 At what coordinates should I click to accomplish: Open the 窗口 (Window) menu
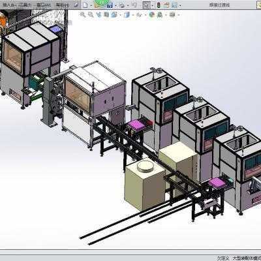coord(44,5)
